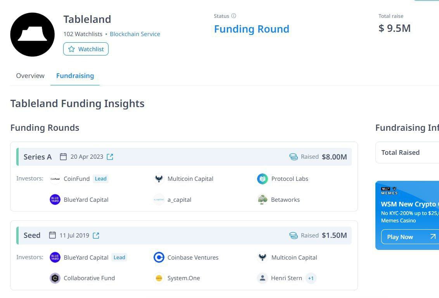Click the Protocol Labs logo icon
The width and height of the screenshot is (439, 298).
pyautogui.click(x=263, y=179)
